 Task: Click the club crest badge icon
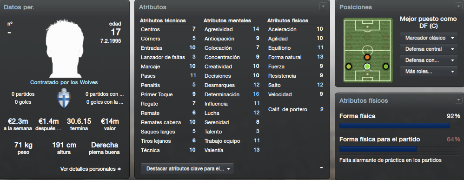tap(63, 98)
